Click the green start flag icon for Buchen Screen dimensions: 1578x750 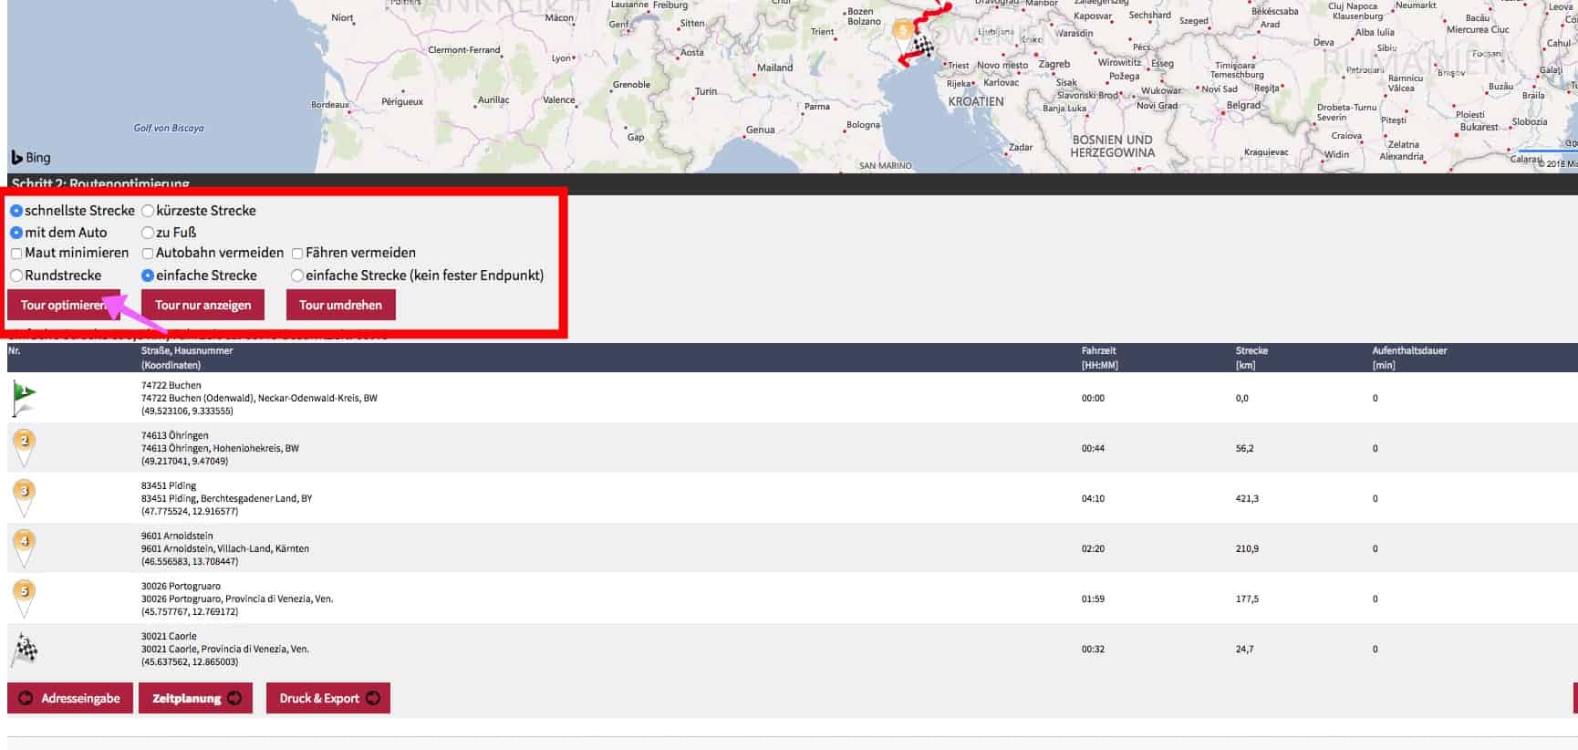click(x=24, y=398)
